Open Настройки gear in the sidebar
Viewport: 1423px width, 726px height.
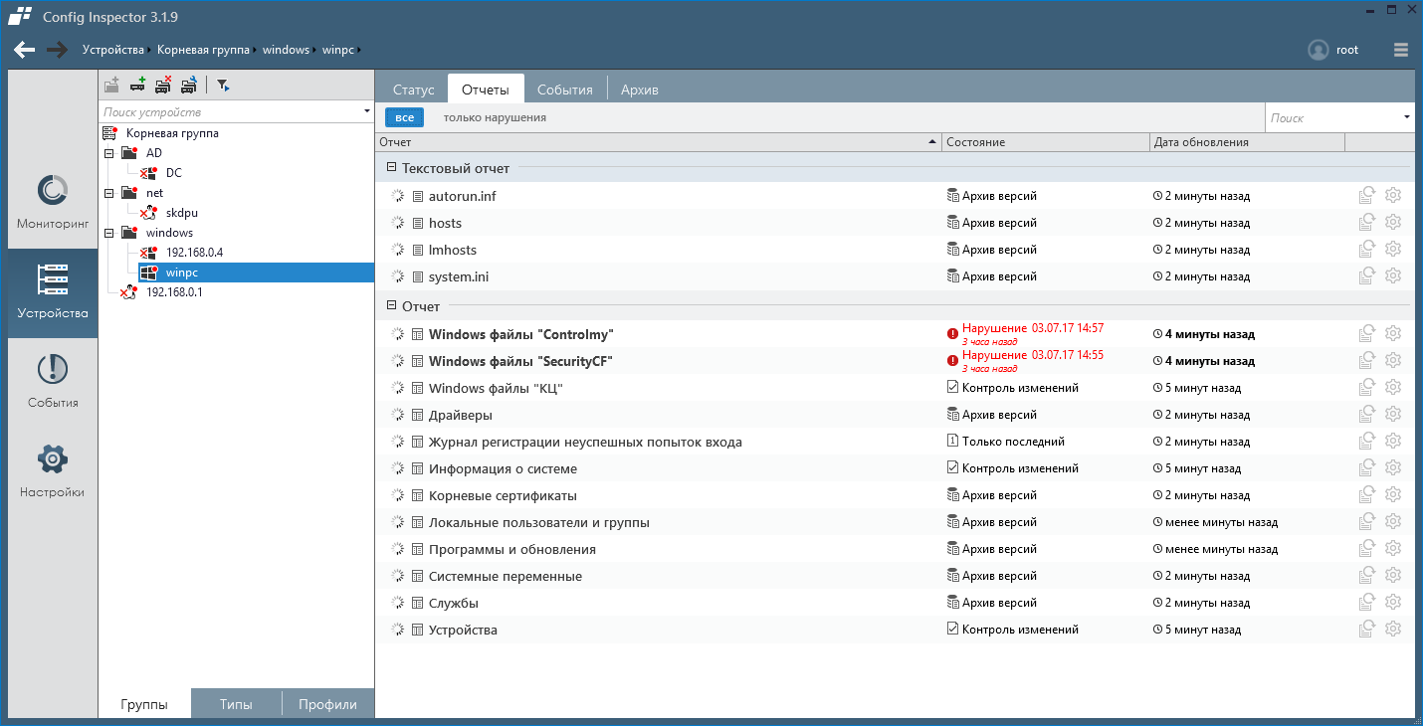pos(53,471)
